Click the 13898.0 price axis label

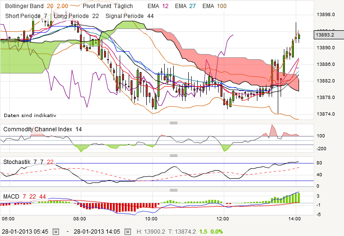(x=326, y=15)
